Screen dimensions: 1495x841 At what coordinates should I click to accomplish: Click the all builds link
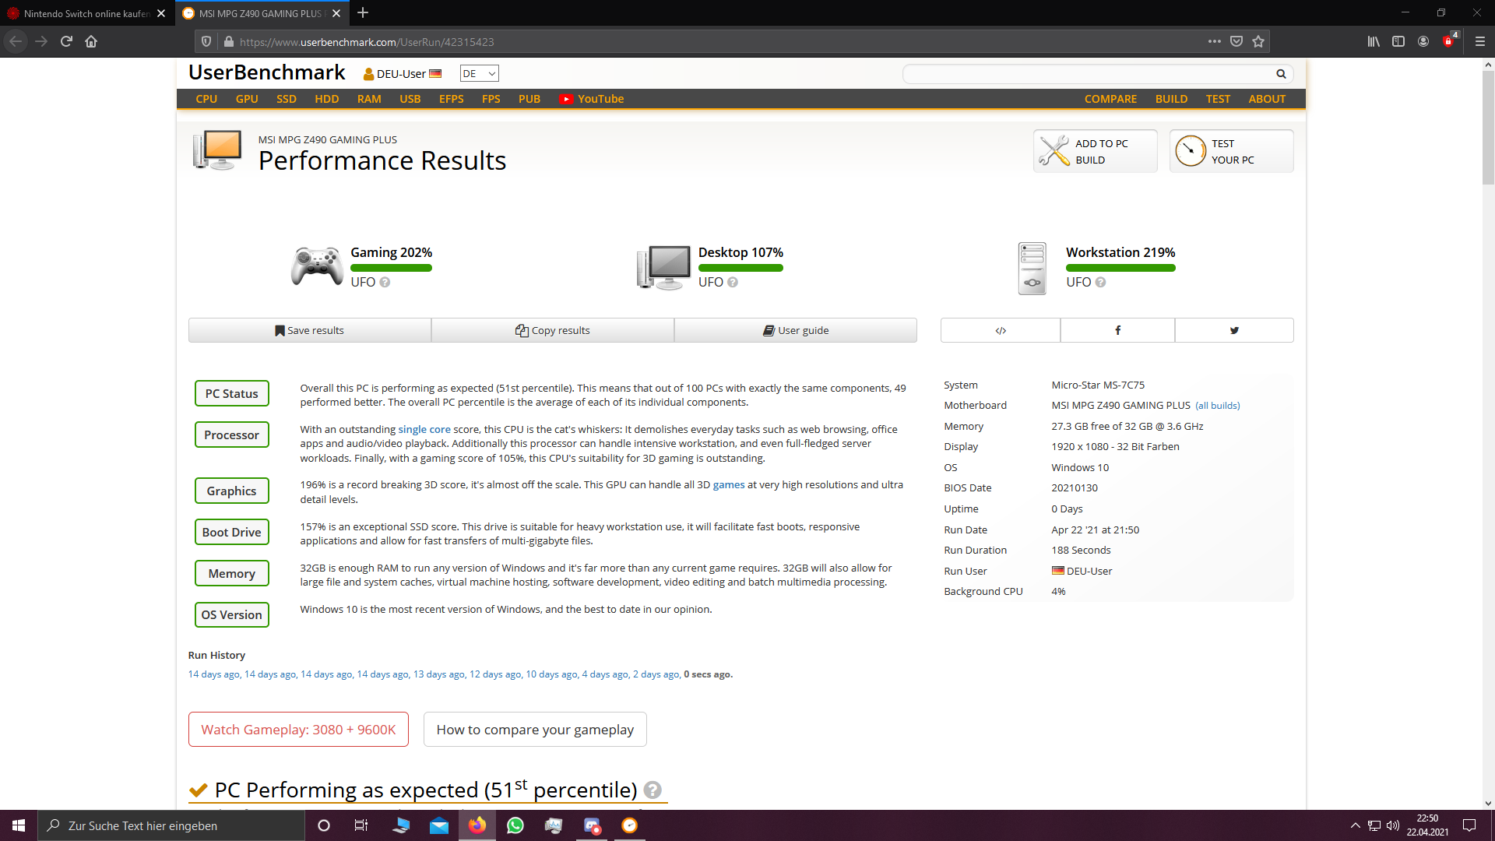pyautogui.click(x=1218, y=406)
